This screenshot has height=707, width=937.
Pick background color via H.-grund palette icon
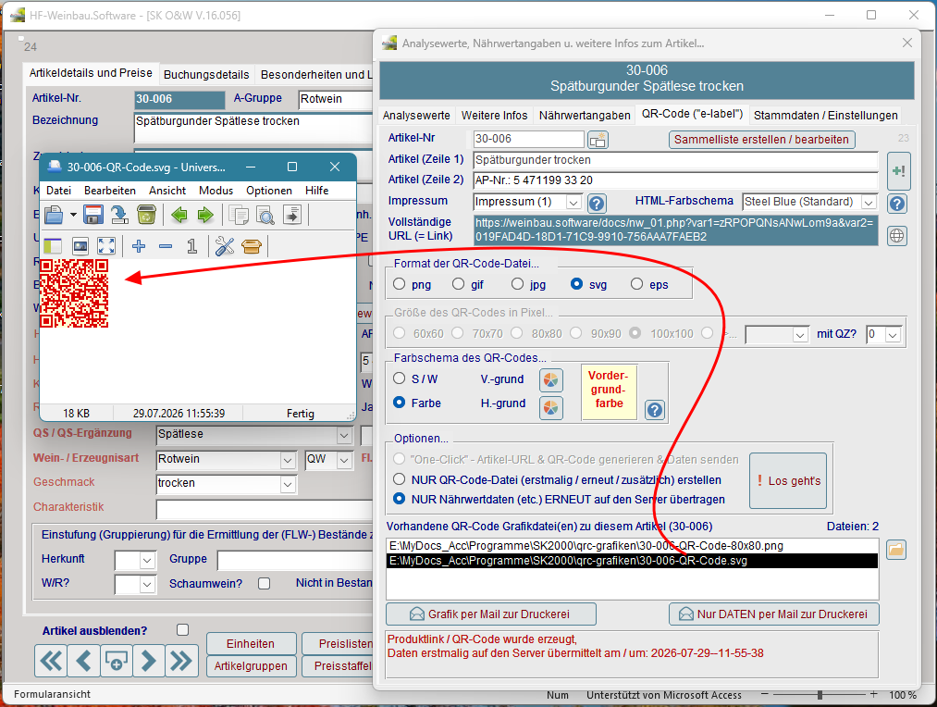point(551,408)
